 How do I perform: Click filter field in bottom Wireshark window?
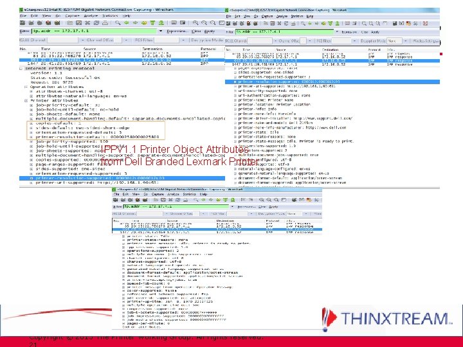click(x=176, y=206)
